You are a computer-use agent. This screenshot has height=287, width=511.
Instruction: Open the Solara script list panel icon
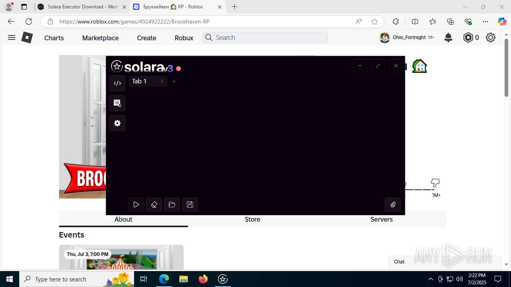pos(117,103)
